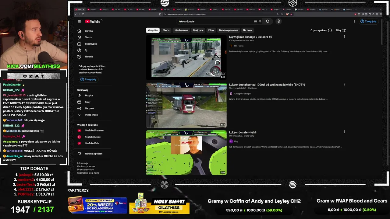Open Historia zgłoszeń flag icon
Screen dimensions: 390x219
79,154
